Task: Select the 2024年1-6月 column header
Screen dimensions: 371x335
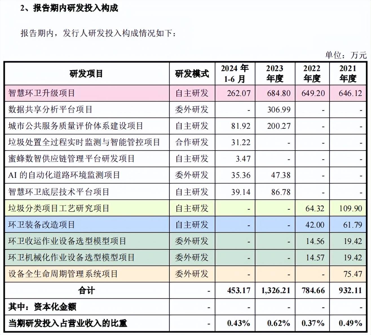Action: click(235, 74)
